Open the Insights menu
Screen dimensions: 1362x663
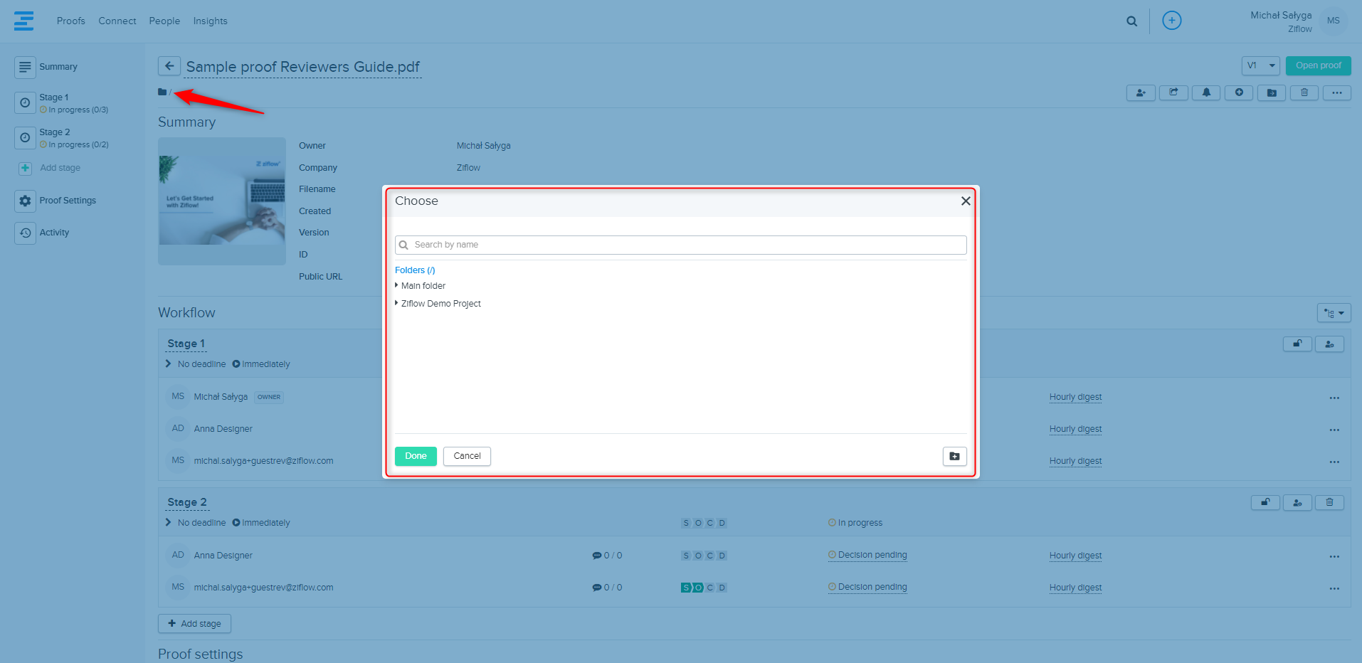[210, 21]
